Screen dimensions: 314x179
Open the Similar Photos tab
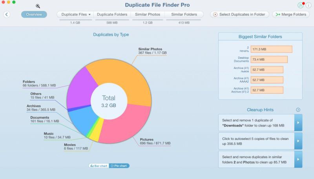pos(148,14)
